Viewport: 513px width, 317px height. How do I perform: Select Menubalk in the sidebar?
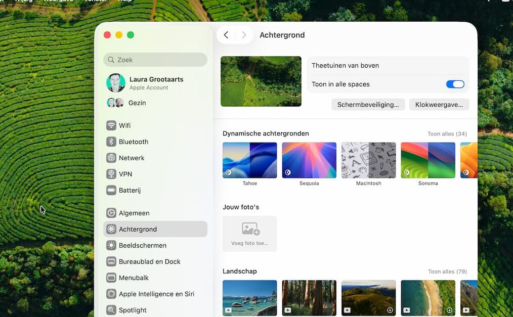(134, 278)
